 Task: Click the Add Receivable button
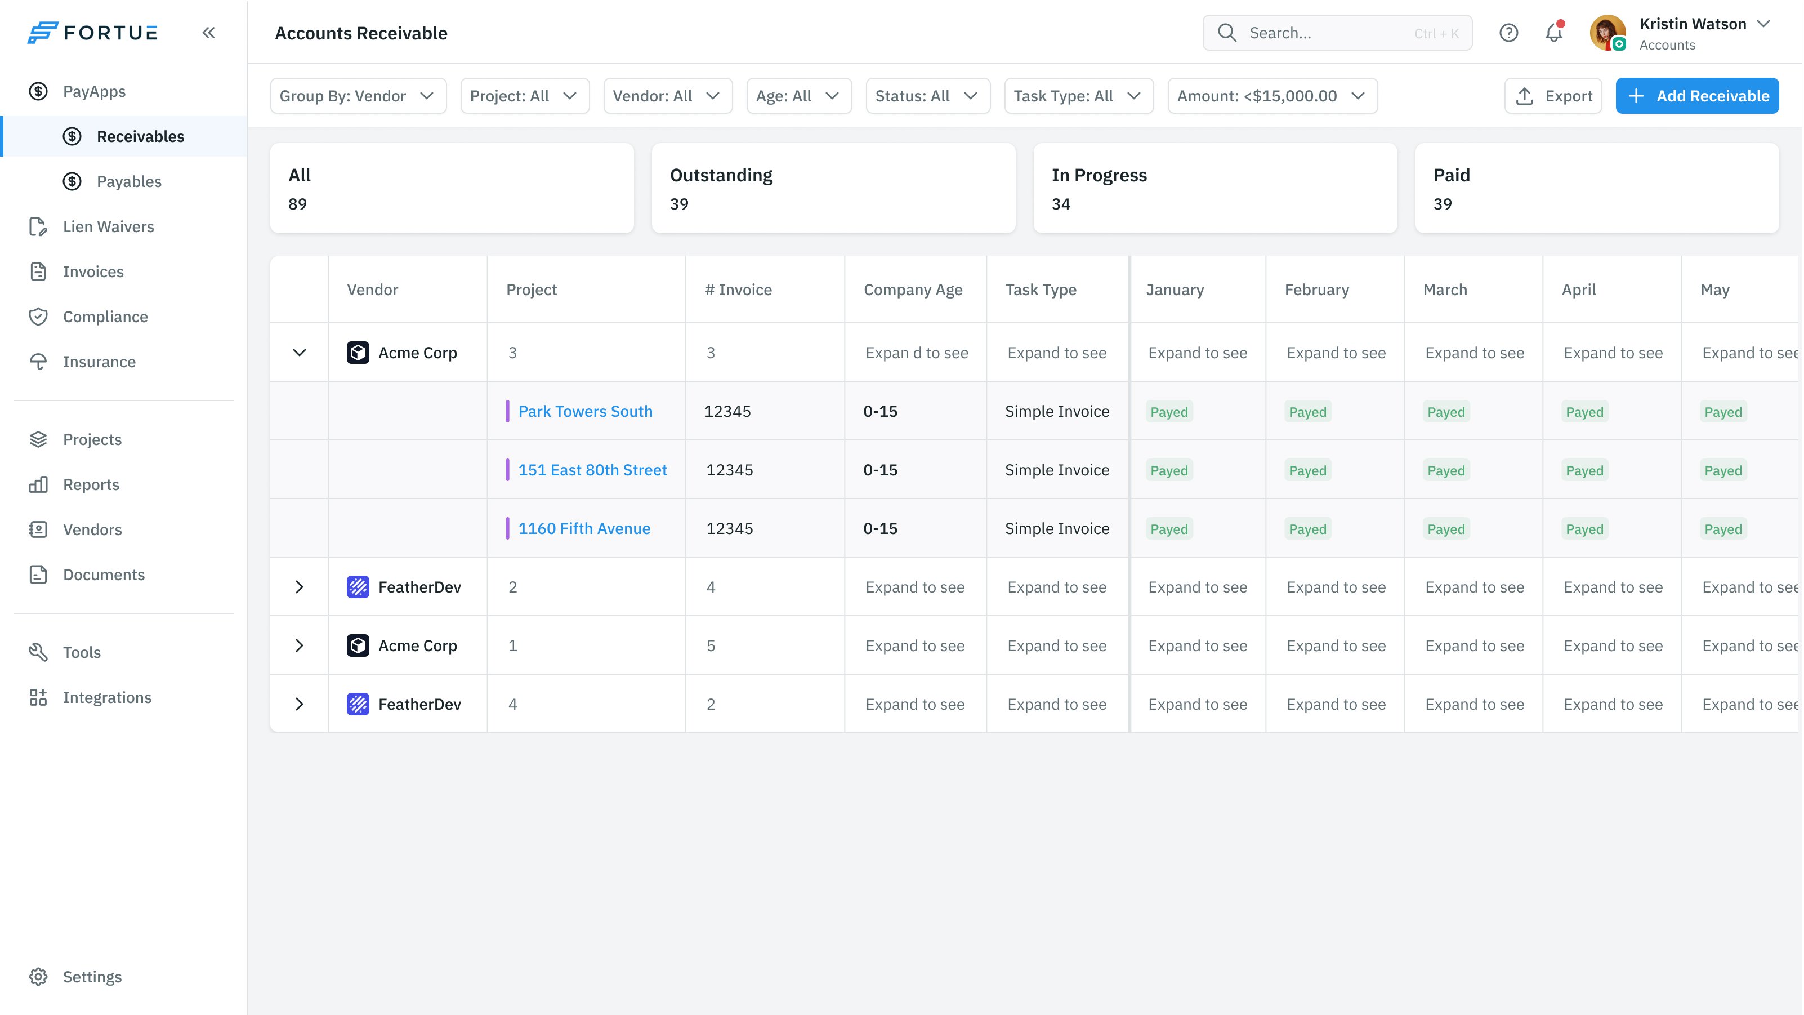click(x=1696, y=96)
